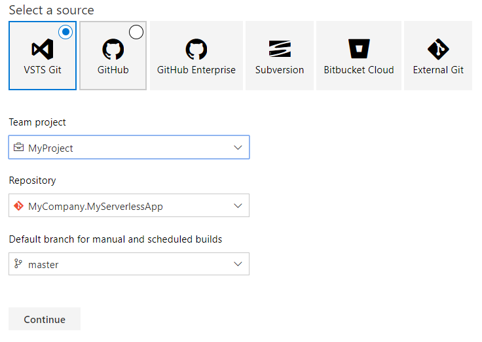Click the MyProject value text

[x=50, y=148]
